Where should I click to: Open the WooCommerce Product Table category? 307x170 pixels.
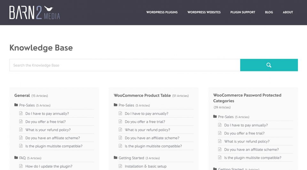[142, 95]
